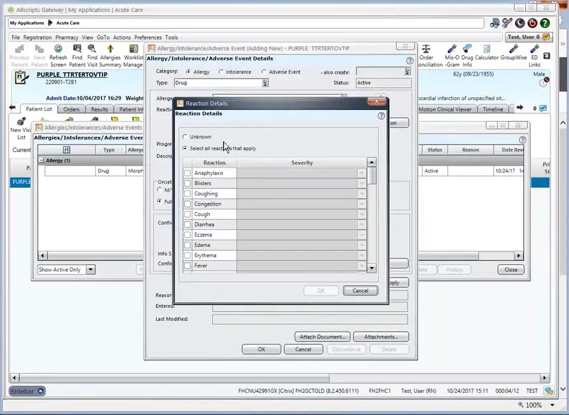Click Attach Document button
Image resolution: width=569 pixels, height=415 pixels.
pos(322,337)
